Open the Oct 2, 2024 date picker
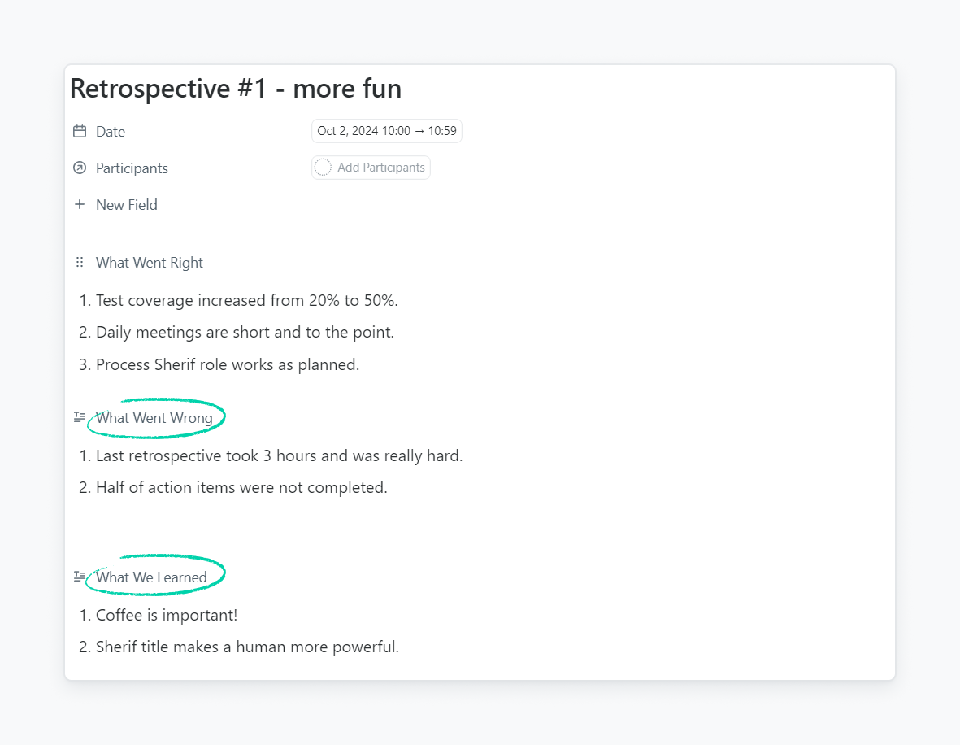 point(386,131)
